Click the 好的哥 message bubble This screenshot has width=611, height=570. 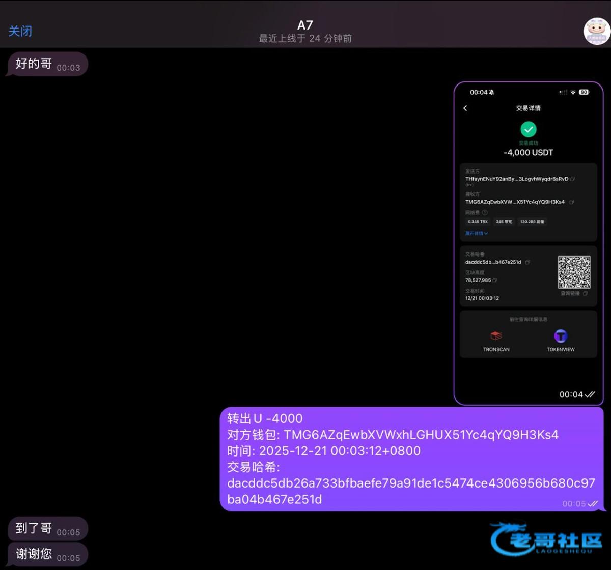(47, 64)
